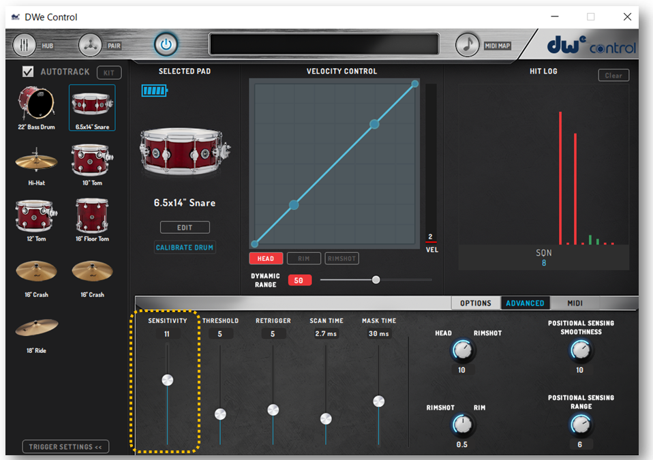Click the Dynamic Range slider handle

coord(376,279)
